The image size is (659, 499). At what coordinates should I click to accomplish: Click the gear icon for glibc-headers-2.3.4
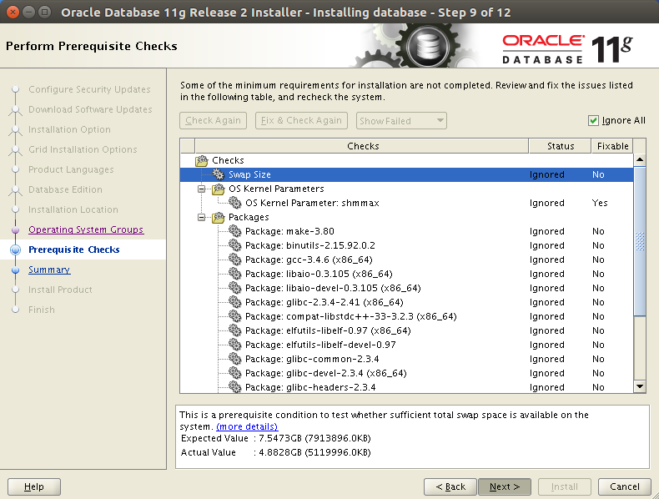[x=235, y=386]
